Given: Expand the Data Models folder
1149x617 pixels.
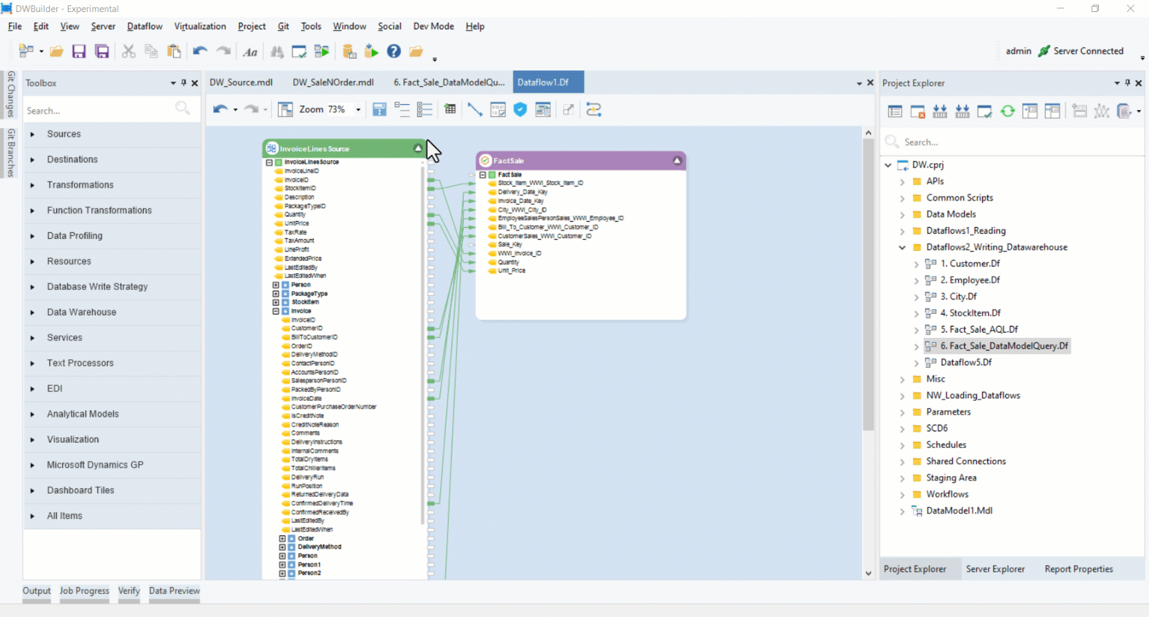Looking at the screenshot, I should click(x=902, y=214).
